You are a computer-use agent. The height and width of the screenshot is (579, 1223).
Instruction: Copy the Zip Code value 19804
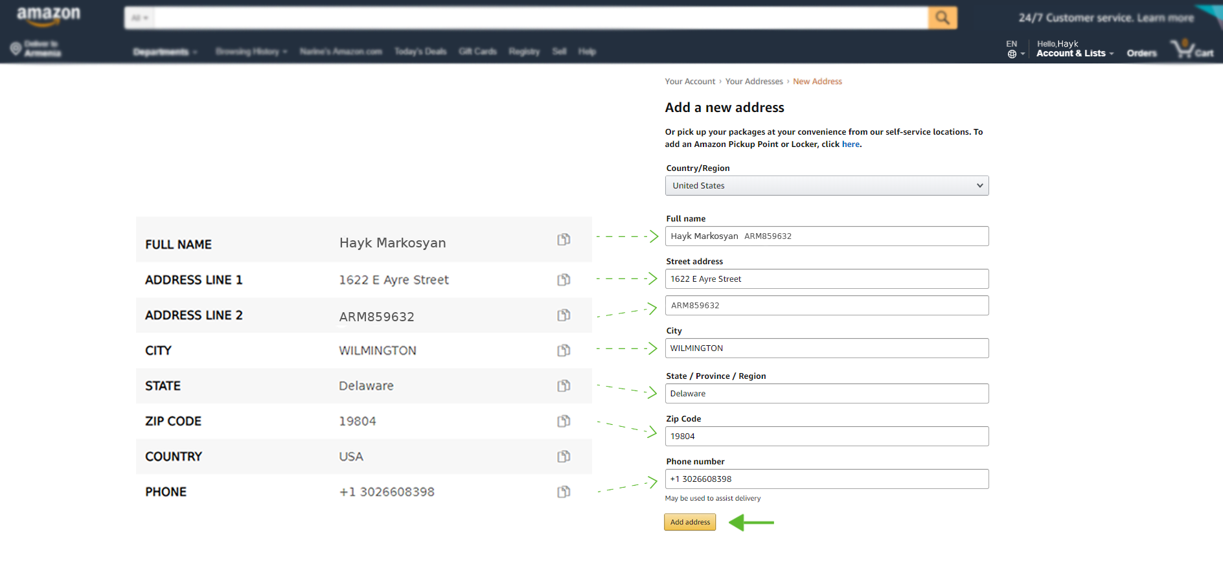click(x=564, y=421)
